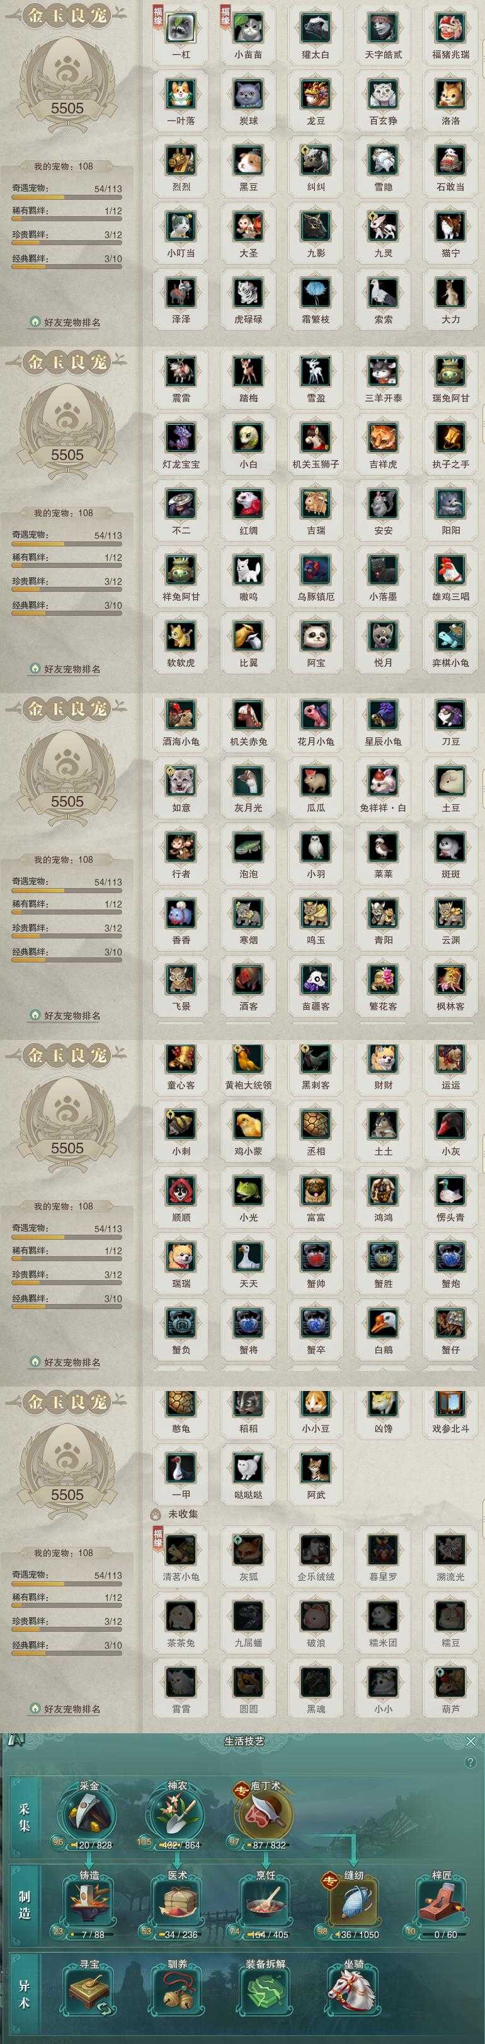Select the 一杠 pet icon
The image size is (485, 2044).
[x=181, y=28]
